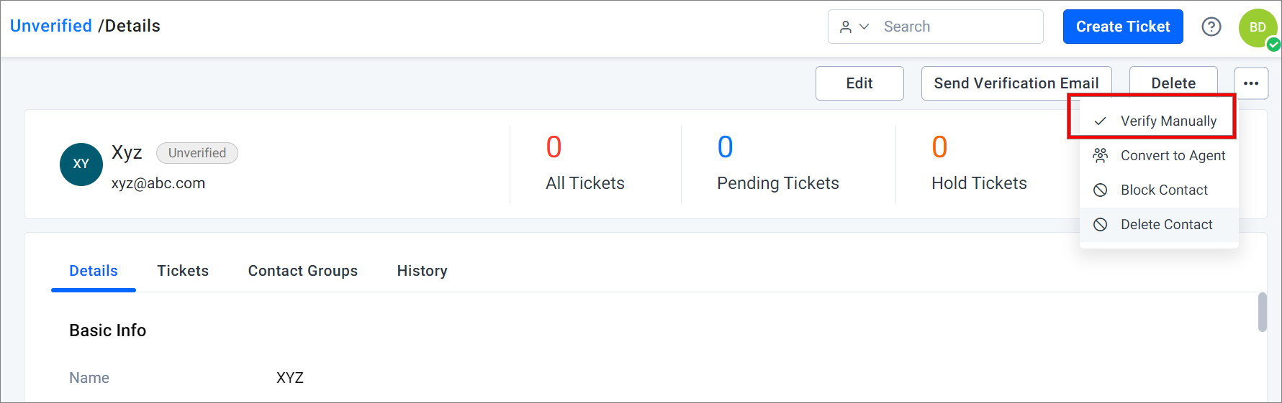Click Send Verification Email button

point(1016,83)
